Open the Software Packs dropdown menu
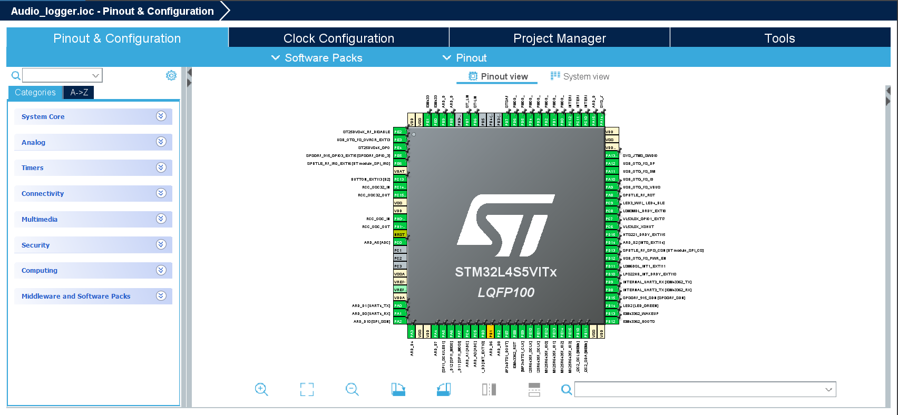 [x=317, y=58]
